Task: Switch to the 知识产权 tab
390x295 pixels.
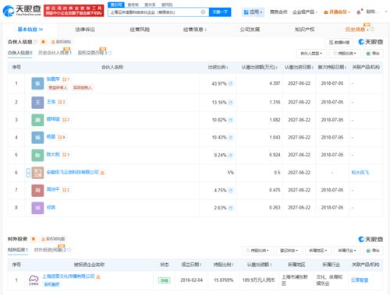Action: click(x=304, y=30)
